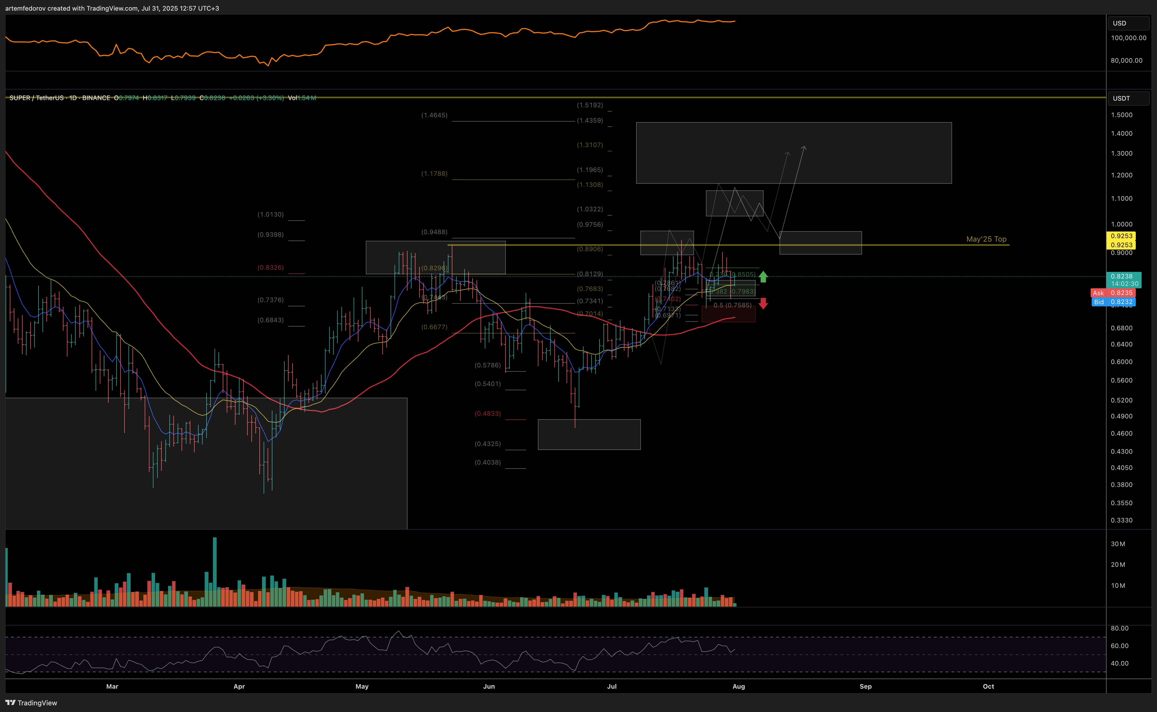Click the (1.1308) extension label

pos(590,185)
